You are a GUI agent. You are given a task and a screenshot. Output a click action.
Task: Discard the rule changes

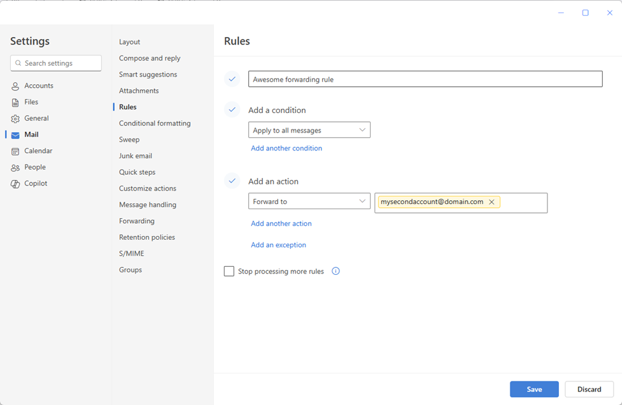click(x=589, y=389)
